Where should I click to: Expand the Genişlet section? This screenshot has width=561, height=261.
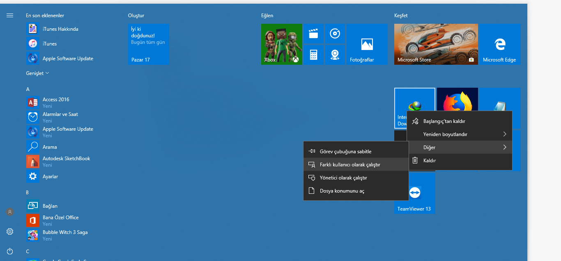click(x=37, y=73)
